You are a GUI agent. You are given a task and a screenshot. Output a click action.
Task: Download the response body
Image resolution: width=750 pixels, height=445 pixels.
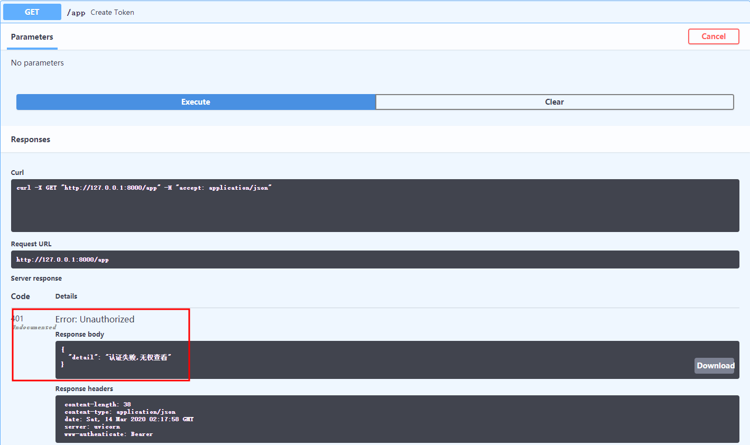(715, 366)
